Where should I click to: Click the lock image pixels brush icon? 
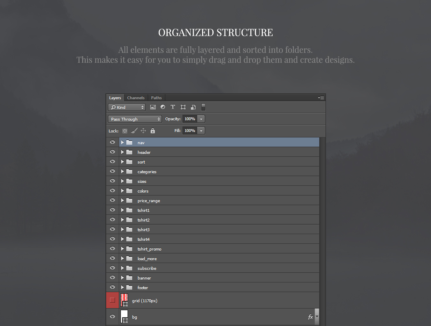pos(134,131)
